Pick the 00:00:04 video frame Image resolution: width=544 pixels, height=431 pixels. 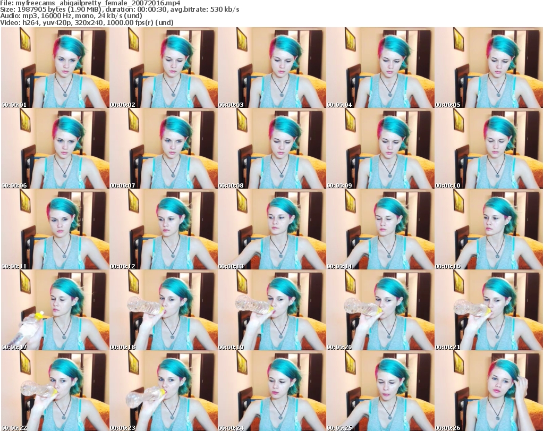pos(380,67)
